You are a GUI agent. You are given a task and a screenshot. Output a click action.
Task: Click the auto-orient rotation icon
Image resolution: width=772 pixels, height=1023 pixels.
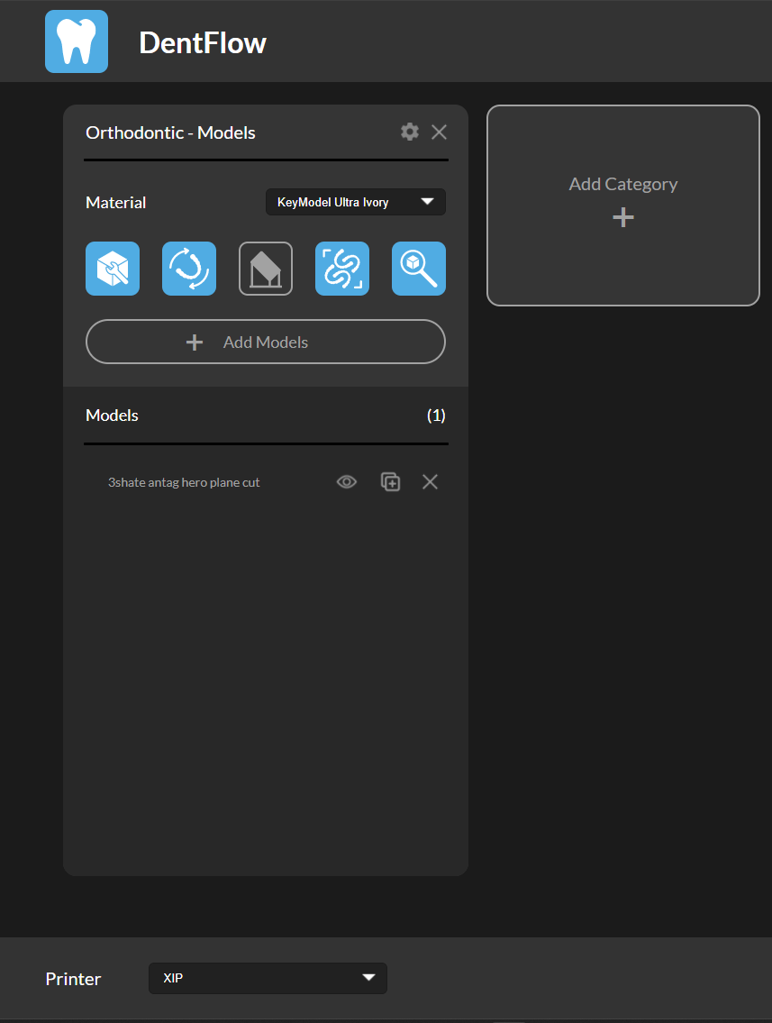coord(188,268)
